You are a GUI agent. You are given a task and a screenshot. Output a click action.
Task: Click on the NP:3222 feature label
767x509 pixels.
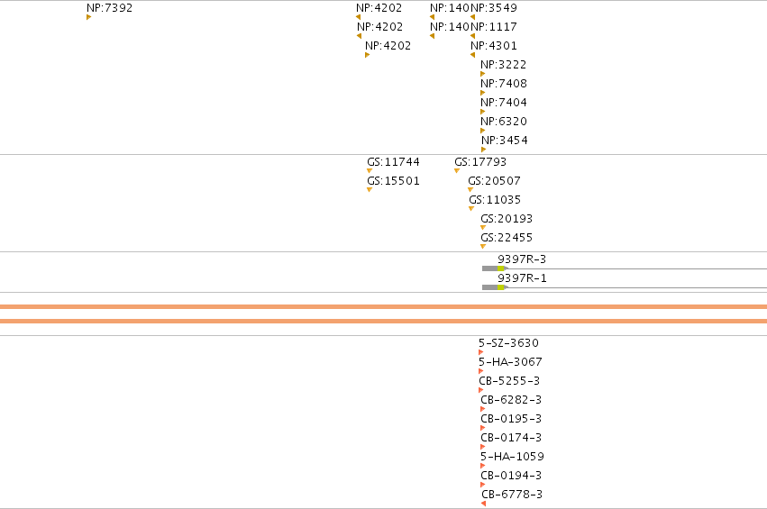pyautogui.click(x=503, y=65)
